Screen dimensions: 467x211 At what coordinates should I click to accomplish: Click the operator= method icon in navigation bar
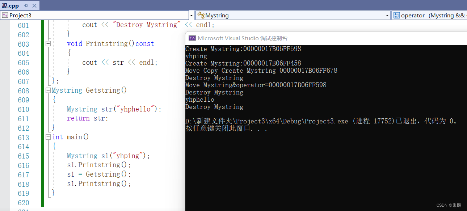[397, 15]
